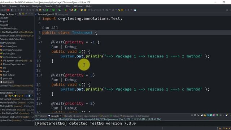Click the yellow Back navigation arrow
231x130 pixels.
coord(122,10)
